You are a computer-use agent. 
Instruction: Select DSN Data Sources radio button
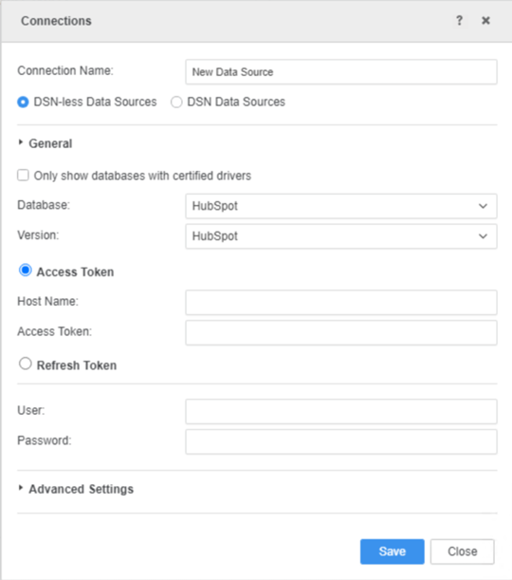pos(176,102)
